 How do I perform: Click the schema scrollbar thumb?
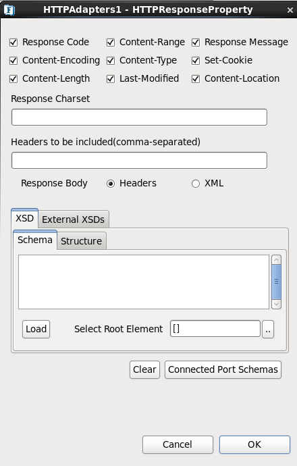click(x=277, y=282)
